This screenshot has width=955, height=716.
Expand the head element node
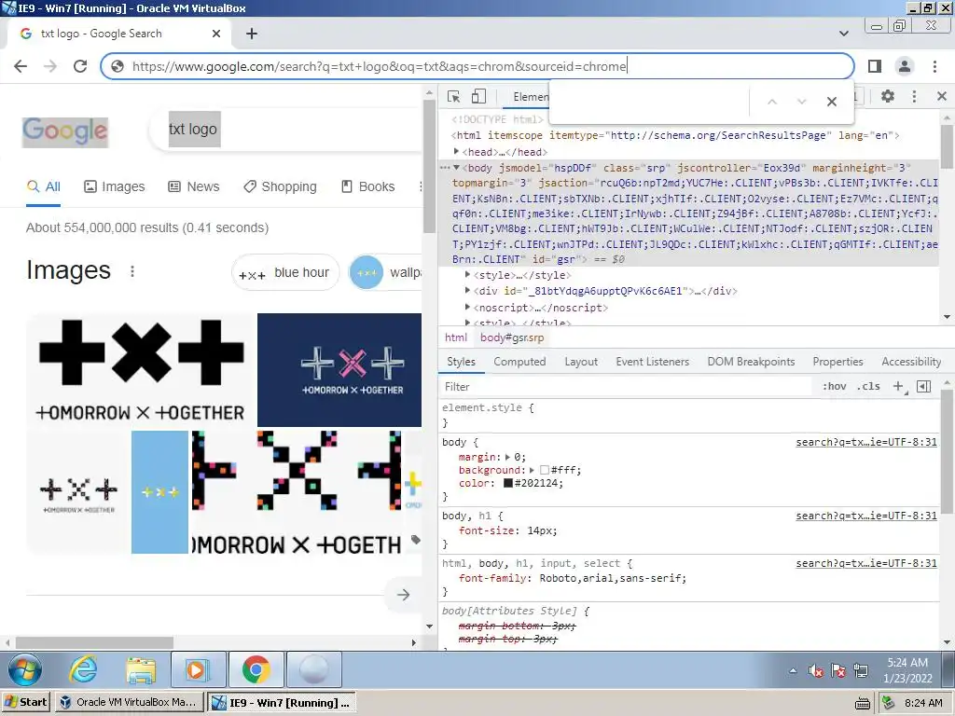click(456, 151)
